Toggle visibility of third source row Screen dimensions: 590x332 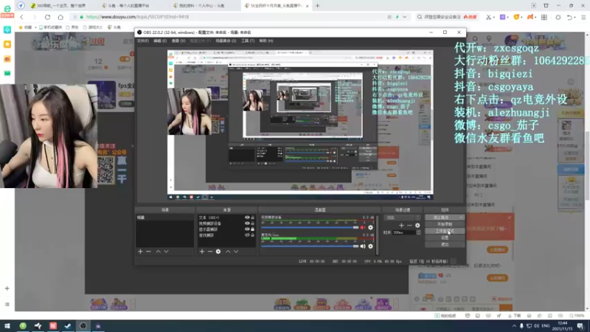(x=247, y=229)
